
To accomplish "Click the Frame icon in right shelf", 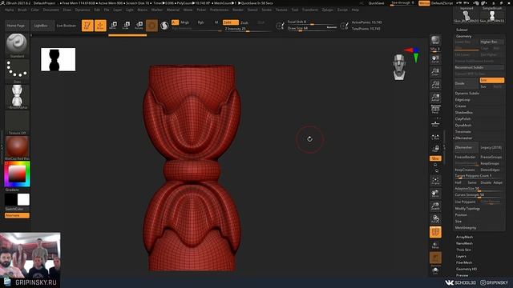I will [435, 181].
